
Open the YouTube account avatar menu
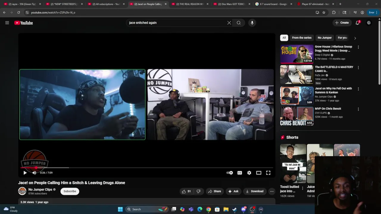[369, 23]
